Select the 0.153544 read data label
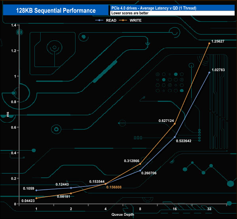The width and height of the screenshot is (237, 219). point(97,181)
